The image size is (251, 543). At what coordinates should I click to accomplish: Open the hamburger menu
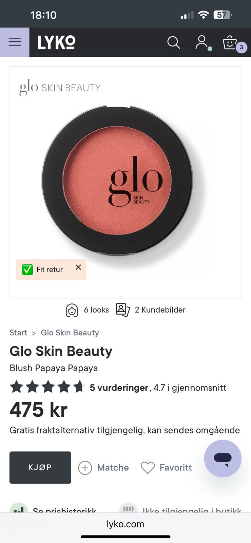[15, 42]
